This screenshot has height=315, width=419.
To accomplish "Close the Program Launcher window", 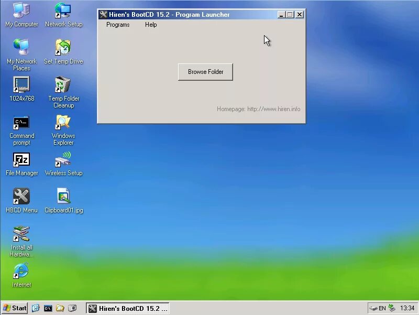I will [300, 15].
